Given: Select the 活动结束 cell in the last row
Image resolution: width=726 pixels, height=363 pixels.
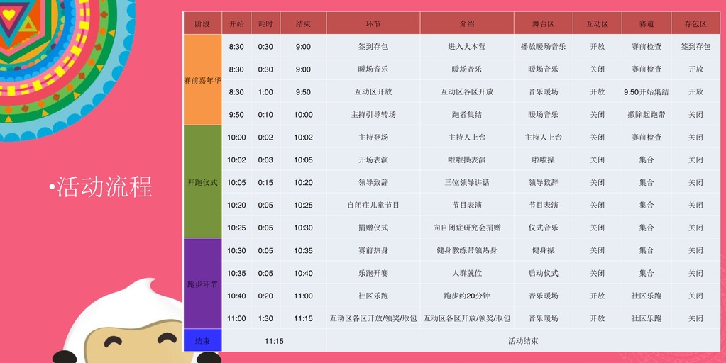Looking at the screenshot, I should coord(523,341).
